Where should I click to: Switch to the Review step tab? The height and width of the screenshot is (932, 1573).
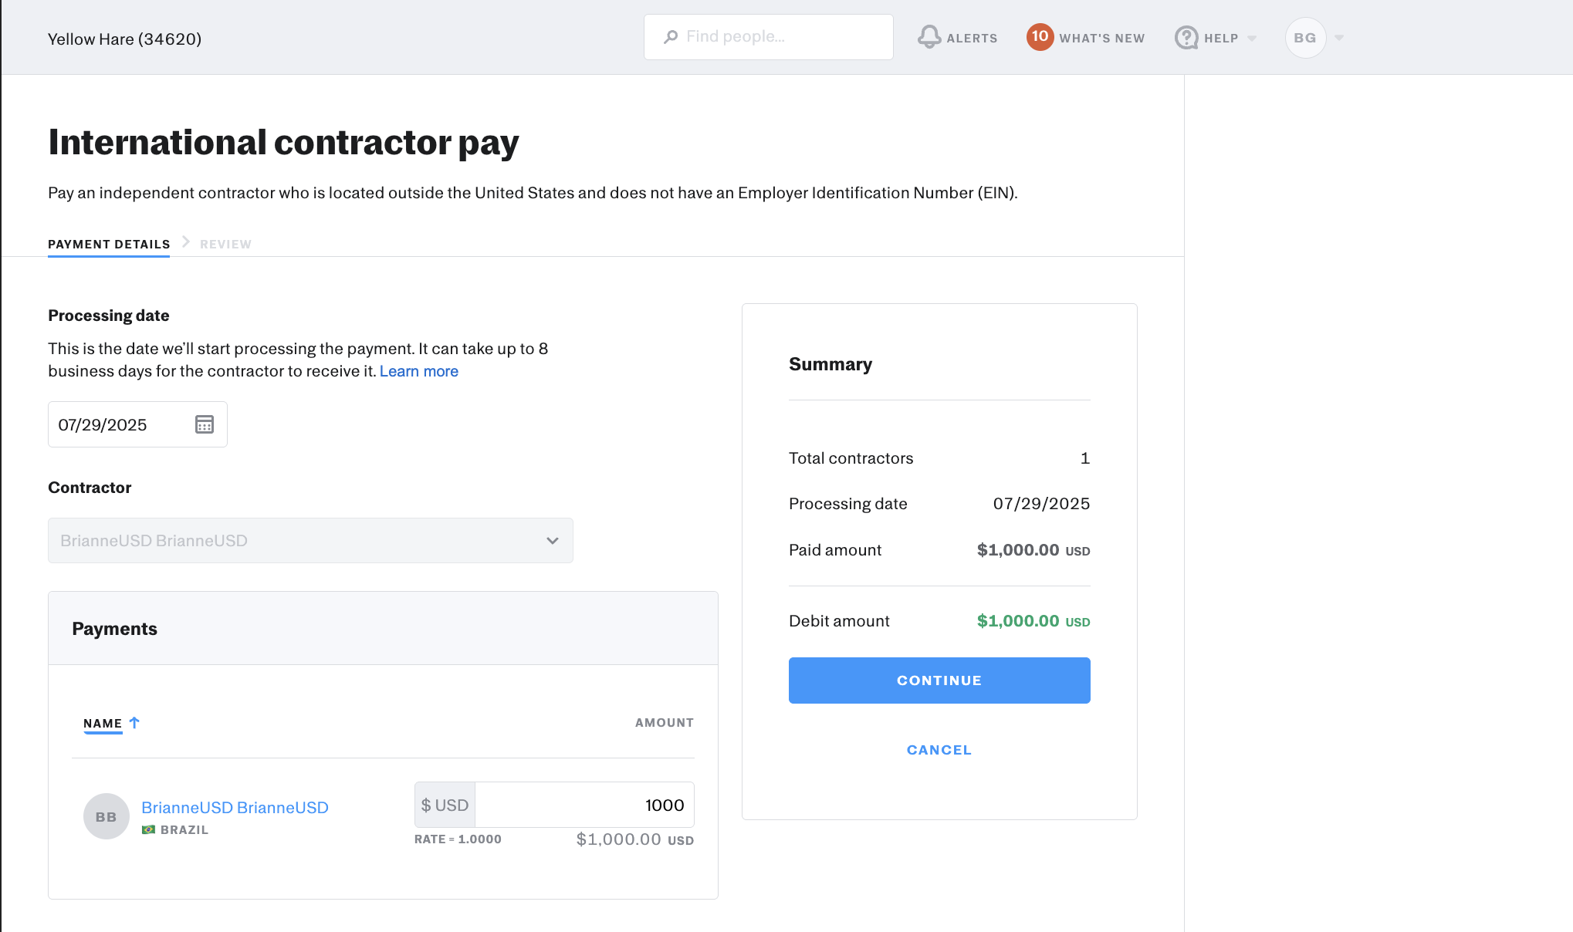[x=225, y=244]
